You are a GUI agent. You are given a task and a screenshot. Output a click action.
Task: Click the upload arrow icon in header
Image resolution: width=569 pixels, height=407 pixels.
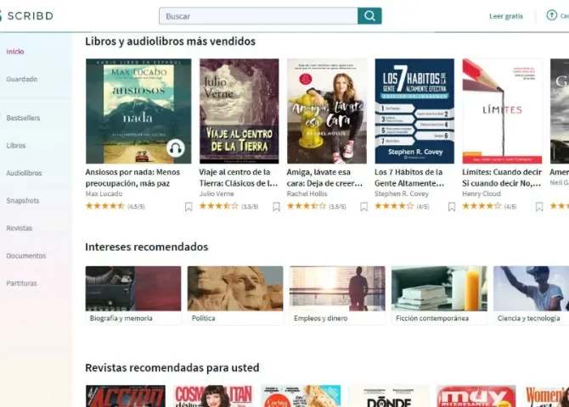[x=551, y=15]
